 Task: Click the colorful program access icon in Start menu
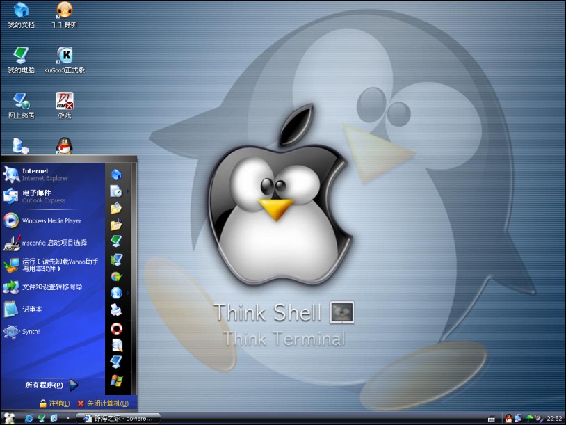[x=116, y=277]
